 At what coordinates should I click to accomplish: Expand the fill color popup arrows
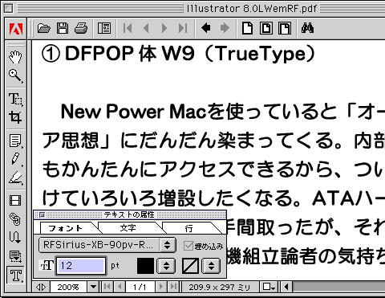pyautogui.click(x=166, y=266)
